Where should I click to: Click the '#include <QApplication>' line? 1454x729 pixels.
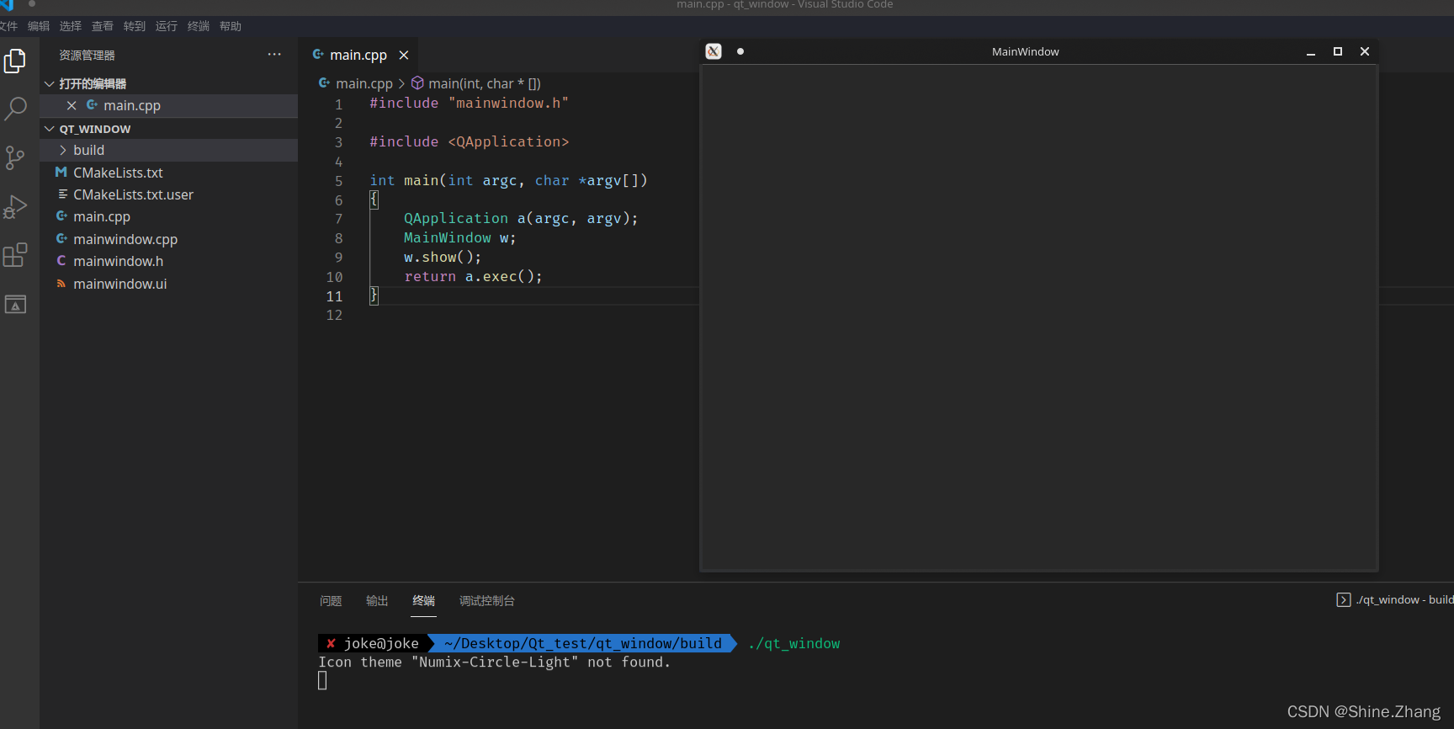point(470,141)
